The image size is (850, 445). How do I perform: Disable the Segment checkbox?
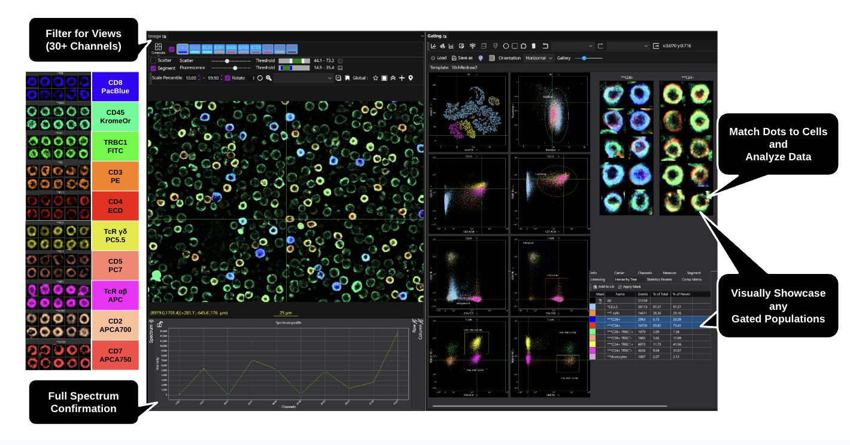click(152, 68)
